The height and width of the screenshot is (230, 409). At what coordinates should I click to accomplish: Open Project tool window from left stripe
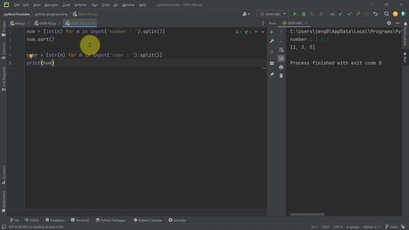[4, 29]
